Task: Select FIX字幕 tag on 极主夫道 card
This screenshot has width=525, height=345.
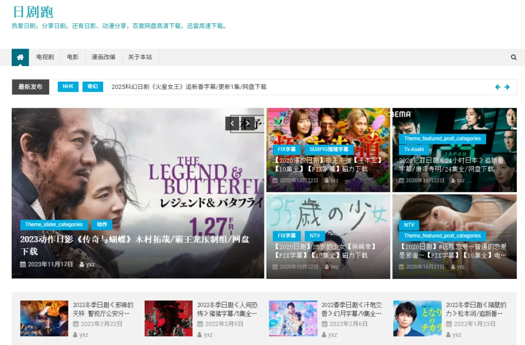Action: [x=287, y=149]
